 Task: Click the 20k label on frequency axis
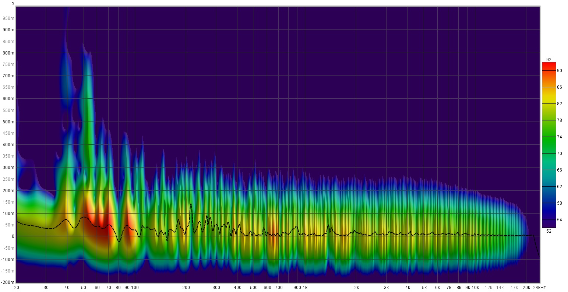526,287
